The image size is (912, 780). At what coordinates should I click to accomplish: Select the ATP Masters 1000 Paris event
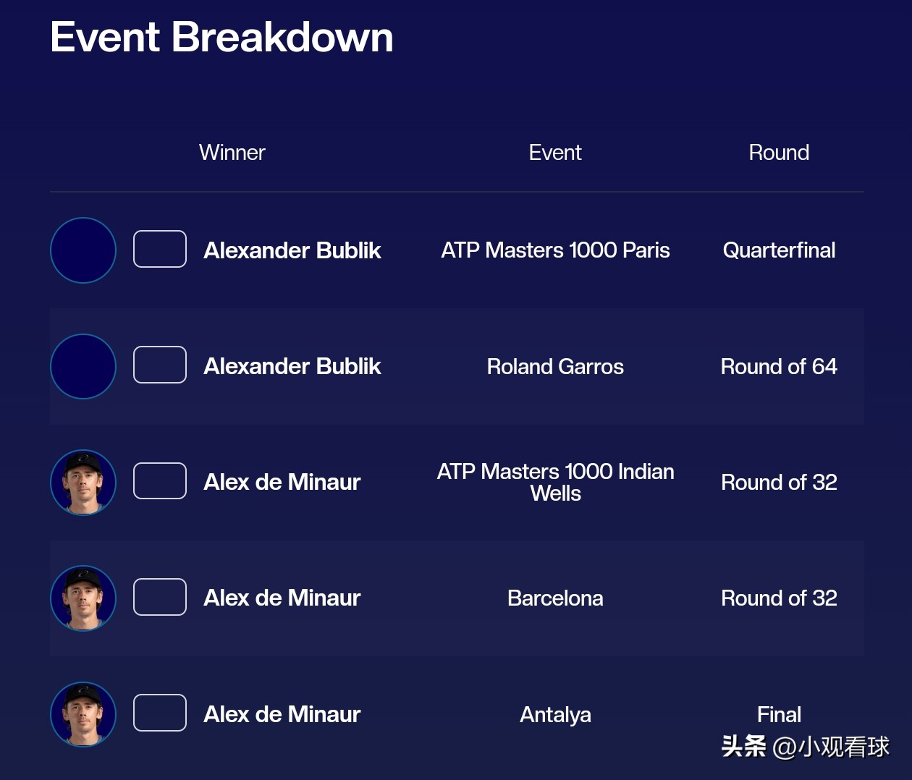[x=555, y=250]
